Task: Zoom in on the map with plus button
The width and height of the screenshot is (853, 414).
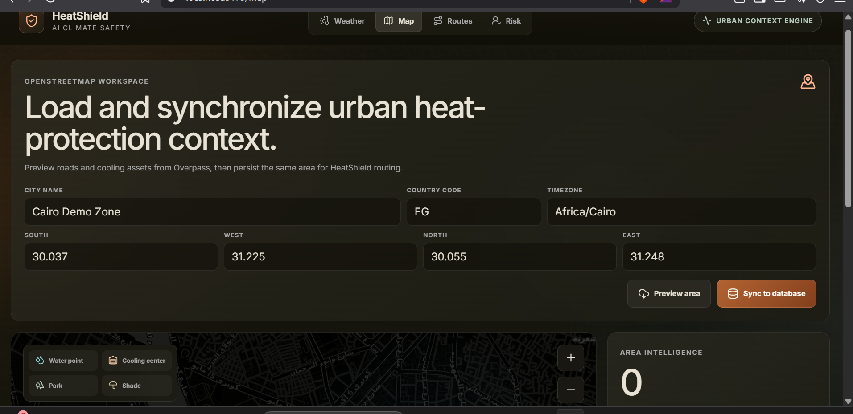Action: (570, 358)
